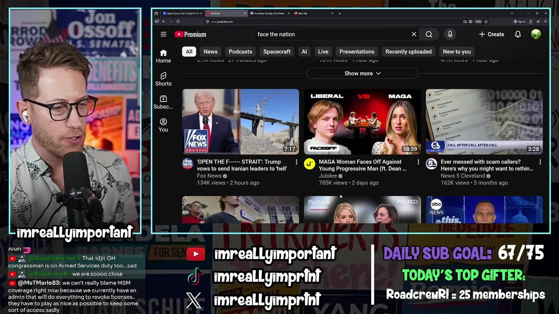Switch to the Open Forum browser tab
The width and height of the screenshot is (559, 314).
(x=182, y=14)
